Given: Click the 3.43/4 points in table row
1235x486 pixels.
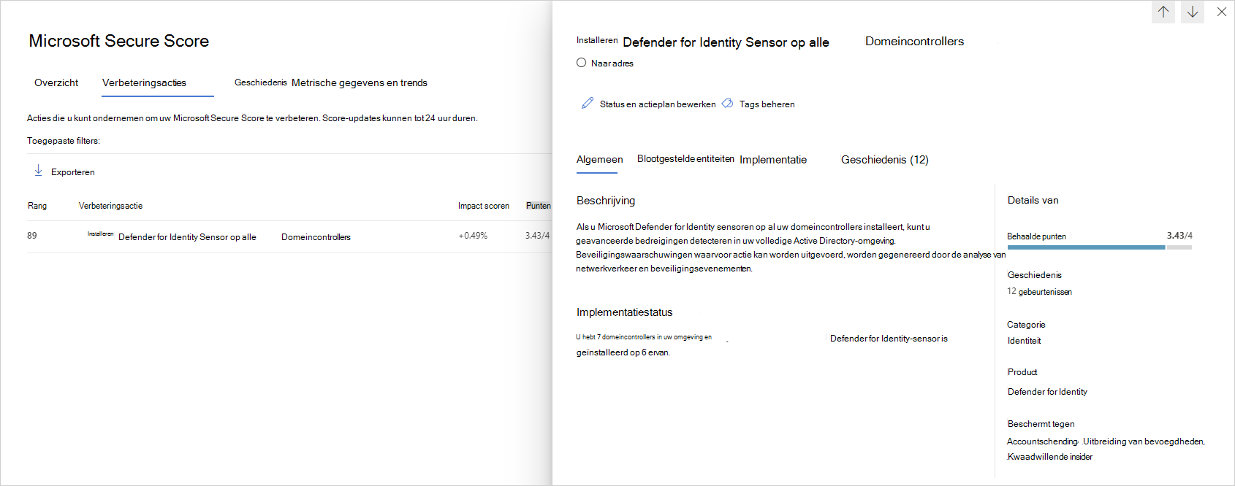Looking at the screenshot, I should [537, 236].
